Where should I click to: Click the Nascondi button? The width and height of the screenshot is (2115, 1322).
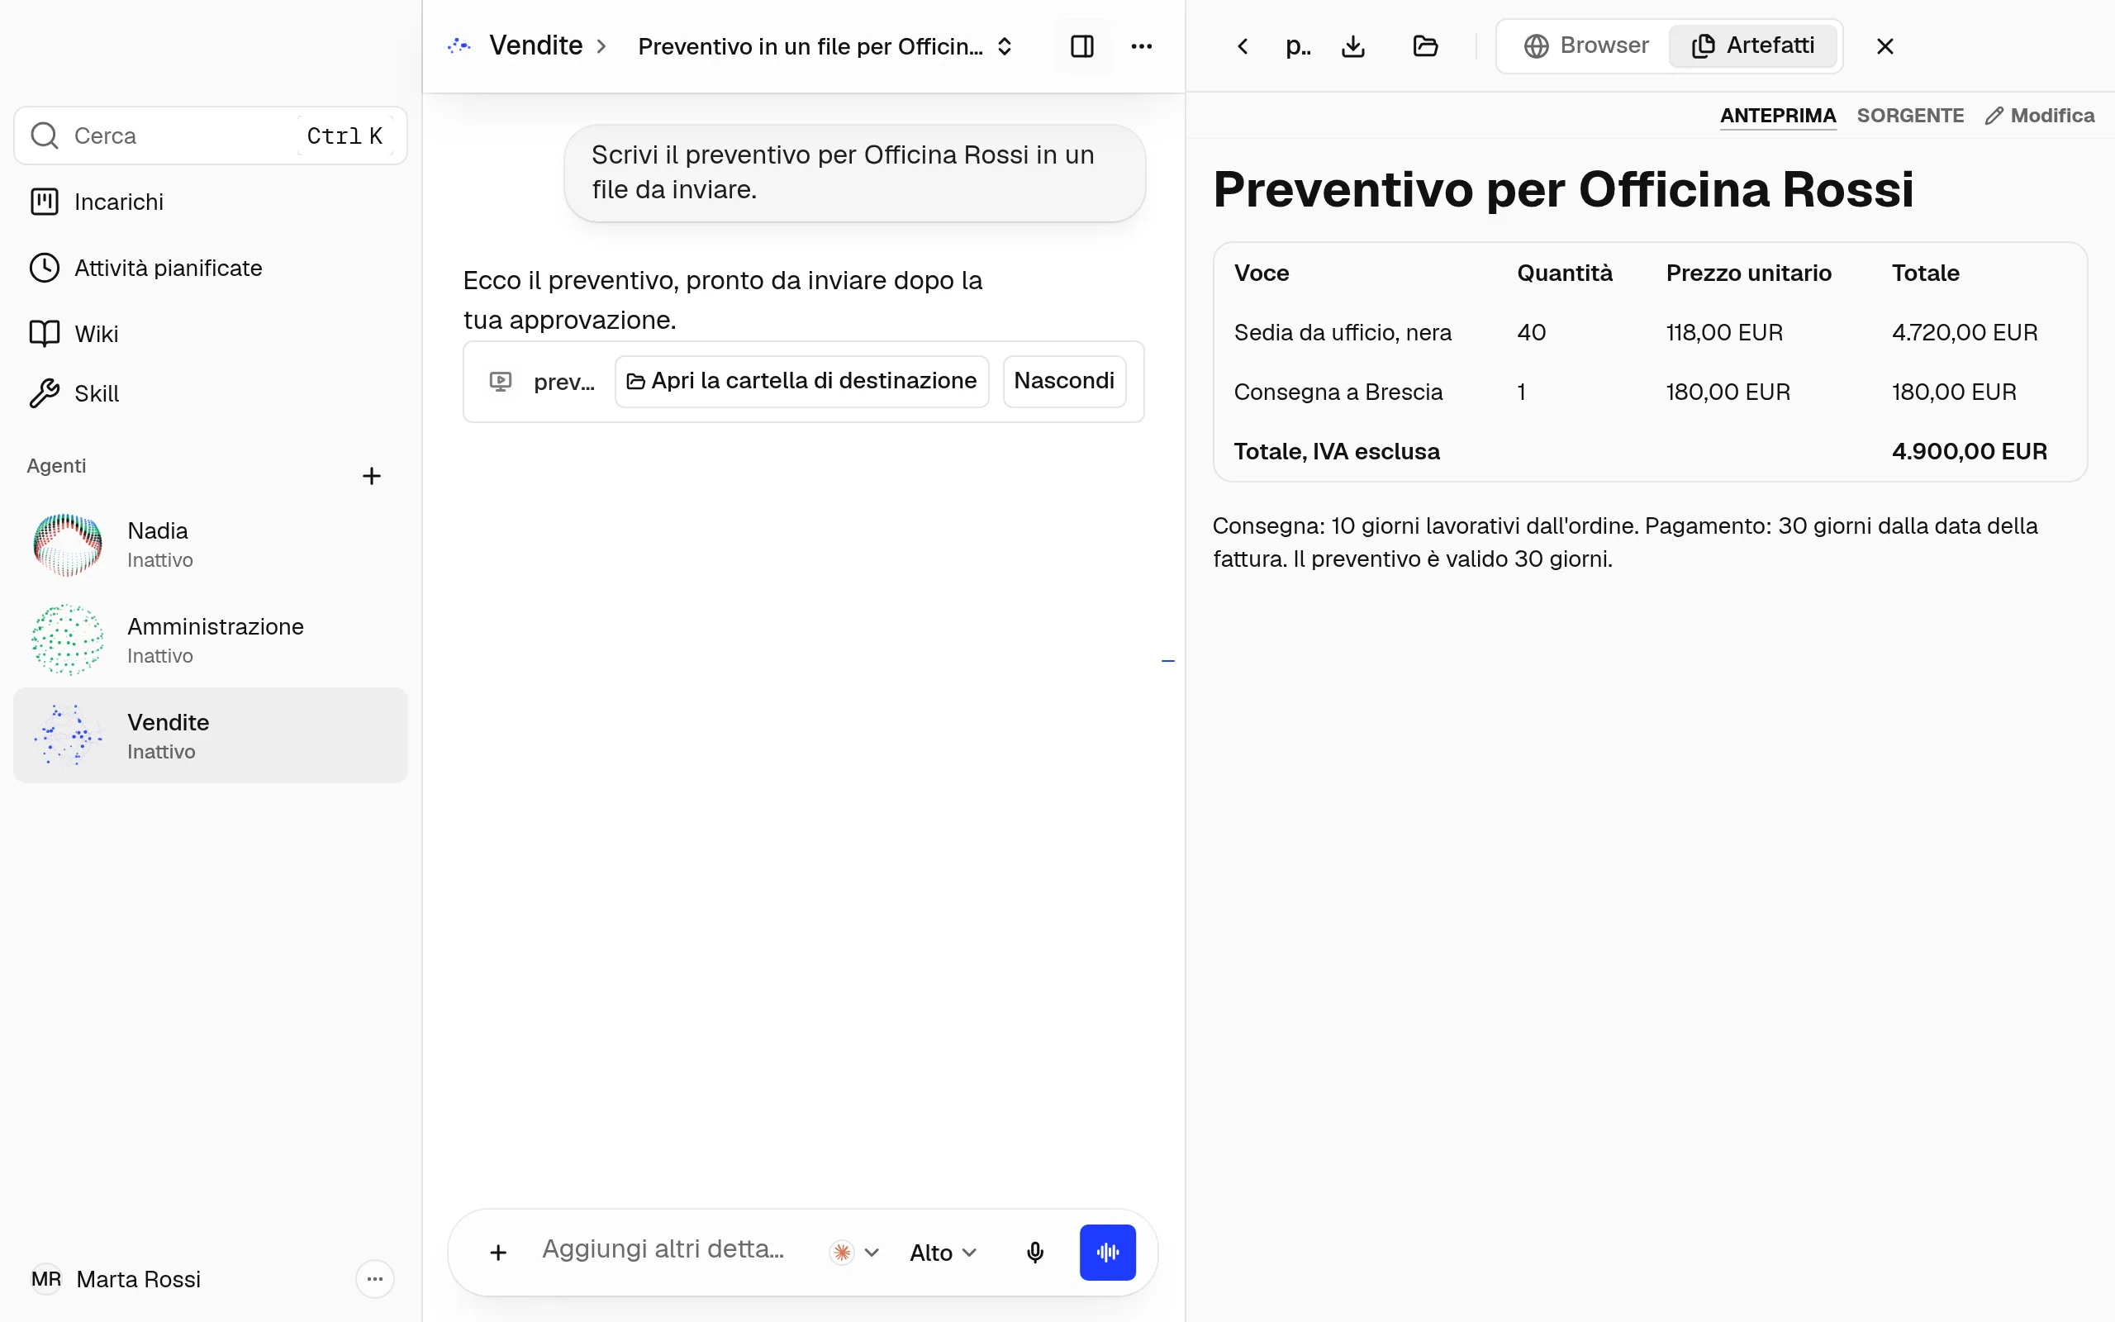[1063, 381]
